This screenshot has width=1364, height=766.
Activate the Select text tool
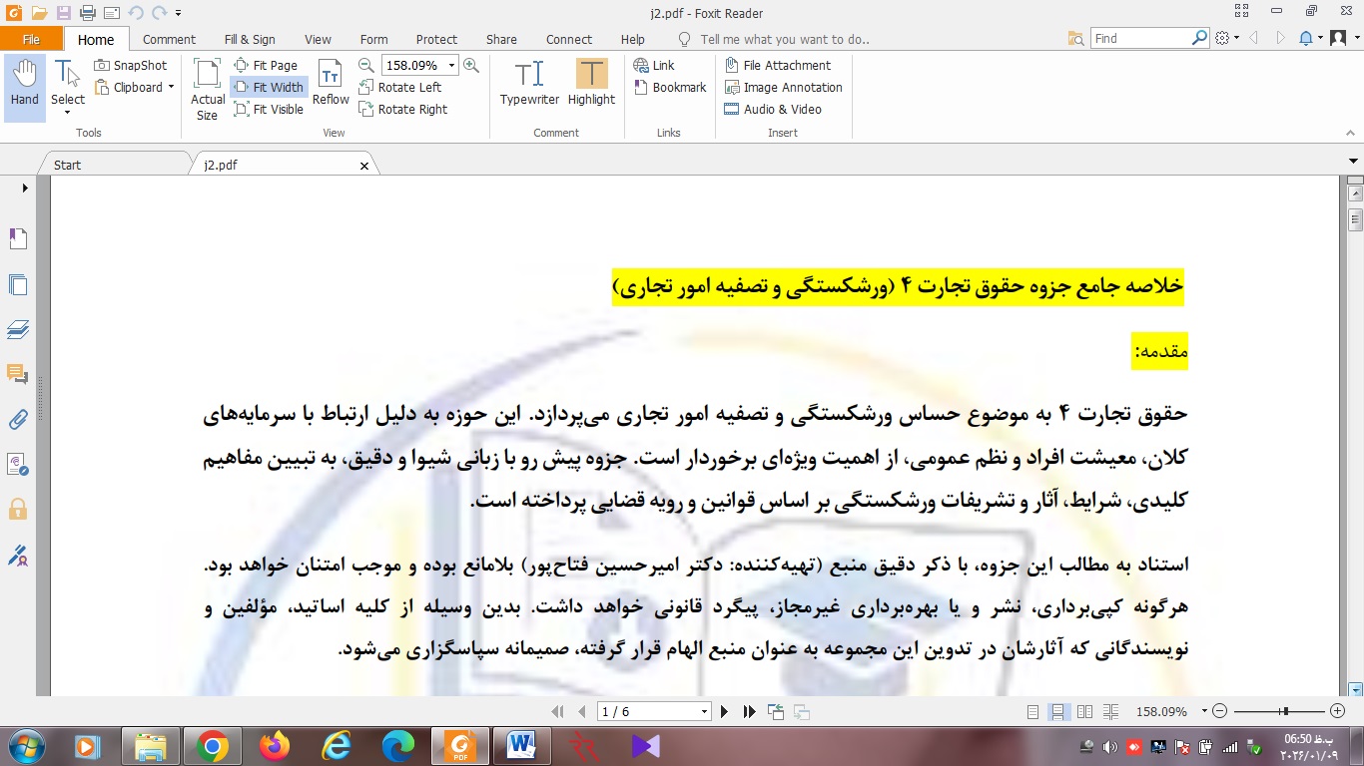click(x=68, y=88)
